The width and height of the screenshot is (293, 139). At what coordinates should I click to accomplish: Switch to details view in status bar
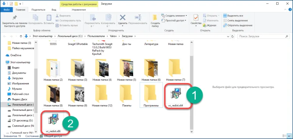coord(284,136)
